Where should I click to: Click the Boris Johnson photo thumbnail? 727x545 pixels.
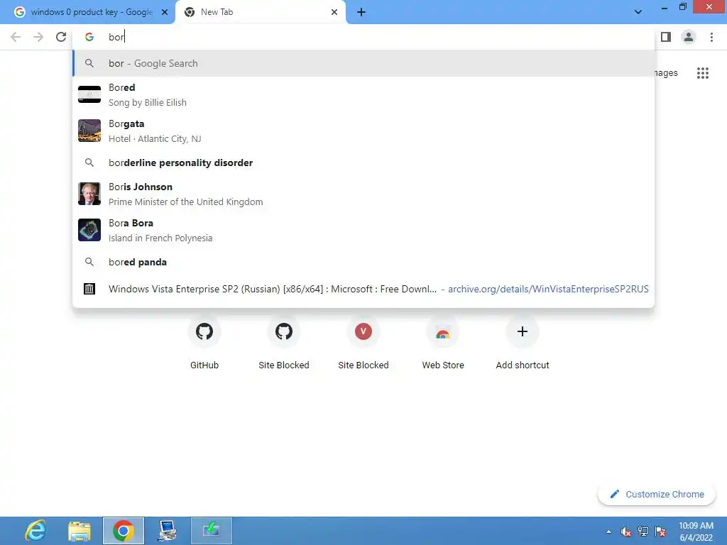[89, 194]
